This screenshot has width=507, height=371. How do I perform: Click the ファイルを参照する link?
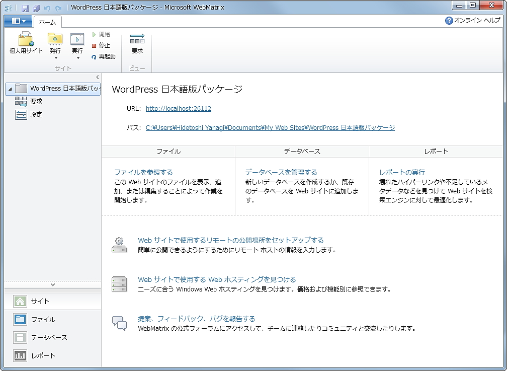click(143, 172)
